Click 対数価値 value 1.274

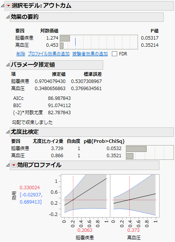52,38
